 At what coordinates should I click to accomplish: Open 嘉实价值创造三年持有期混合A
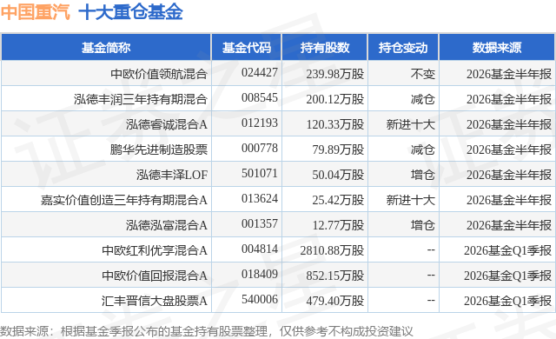pos(123,200)
